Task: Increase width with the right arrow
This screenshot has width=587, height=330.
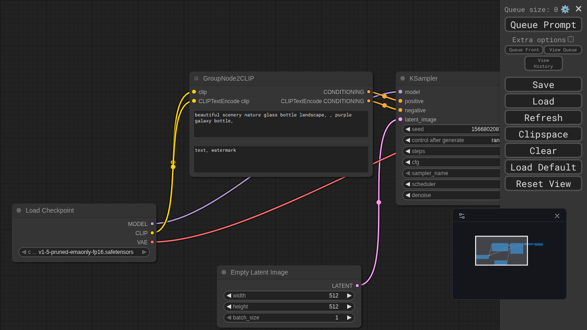Action: (349, 296)
